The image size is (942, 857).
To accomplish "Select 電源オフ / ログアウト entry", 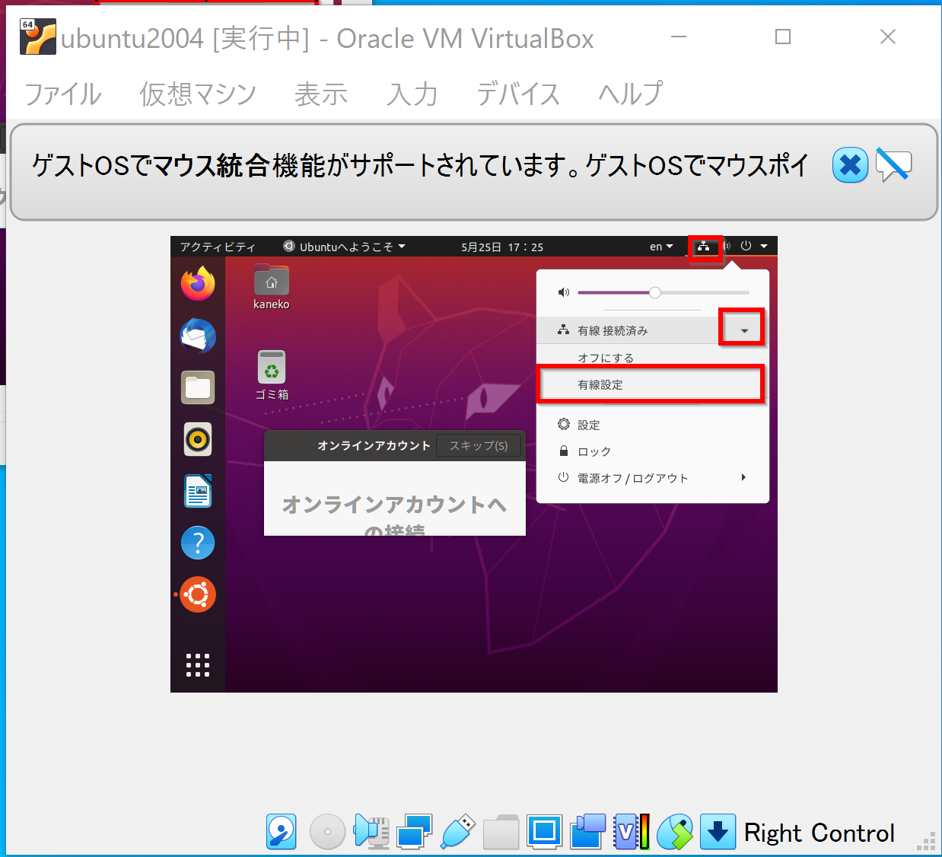I will [x=653, y=478].
